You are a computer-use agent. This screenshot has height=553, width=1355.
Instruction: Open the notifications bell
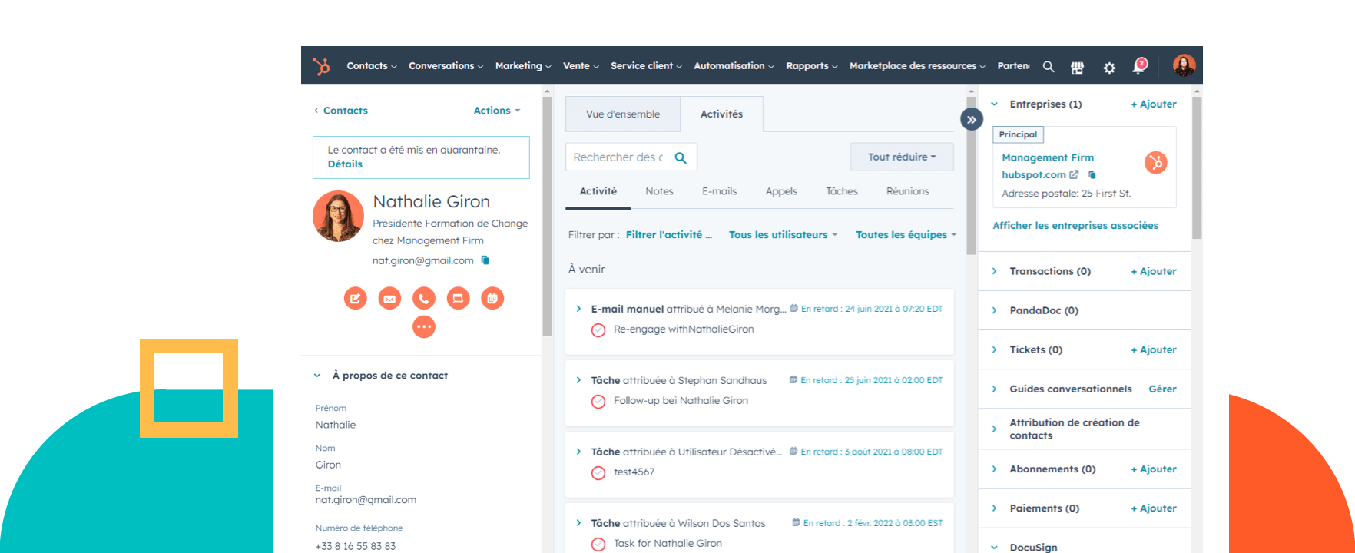point(1138,67)
